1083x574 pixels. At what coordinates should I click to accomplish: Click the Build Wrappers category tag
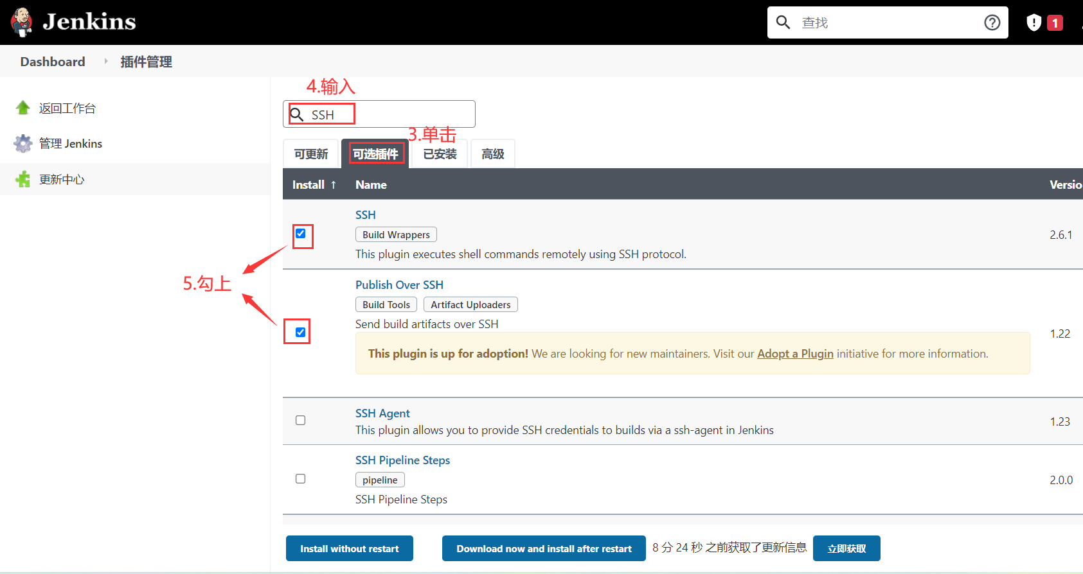point(396,234)
